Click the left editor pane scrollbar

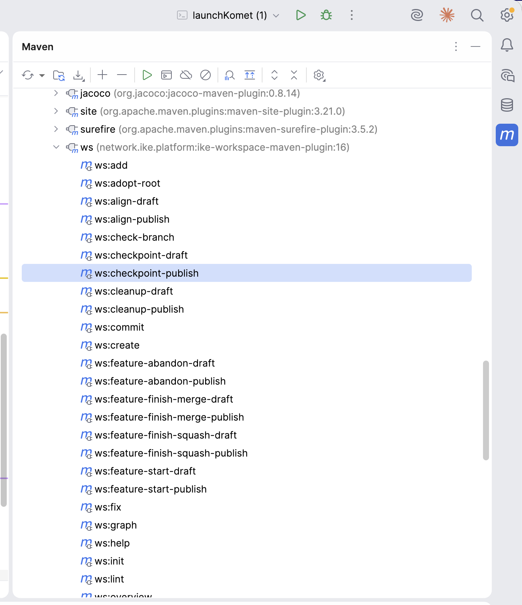(x=4, y=420)
